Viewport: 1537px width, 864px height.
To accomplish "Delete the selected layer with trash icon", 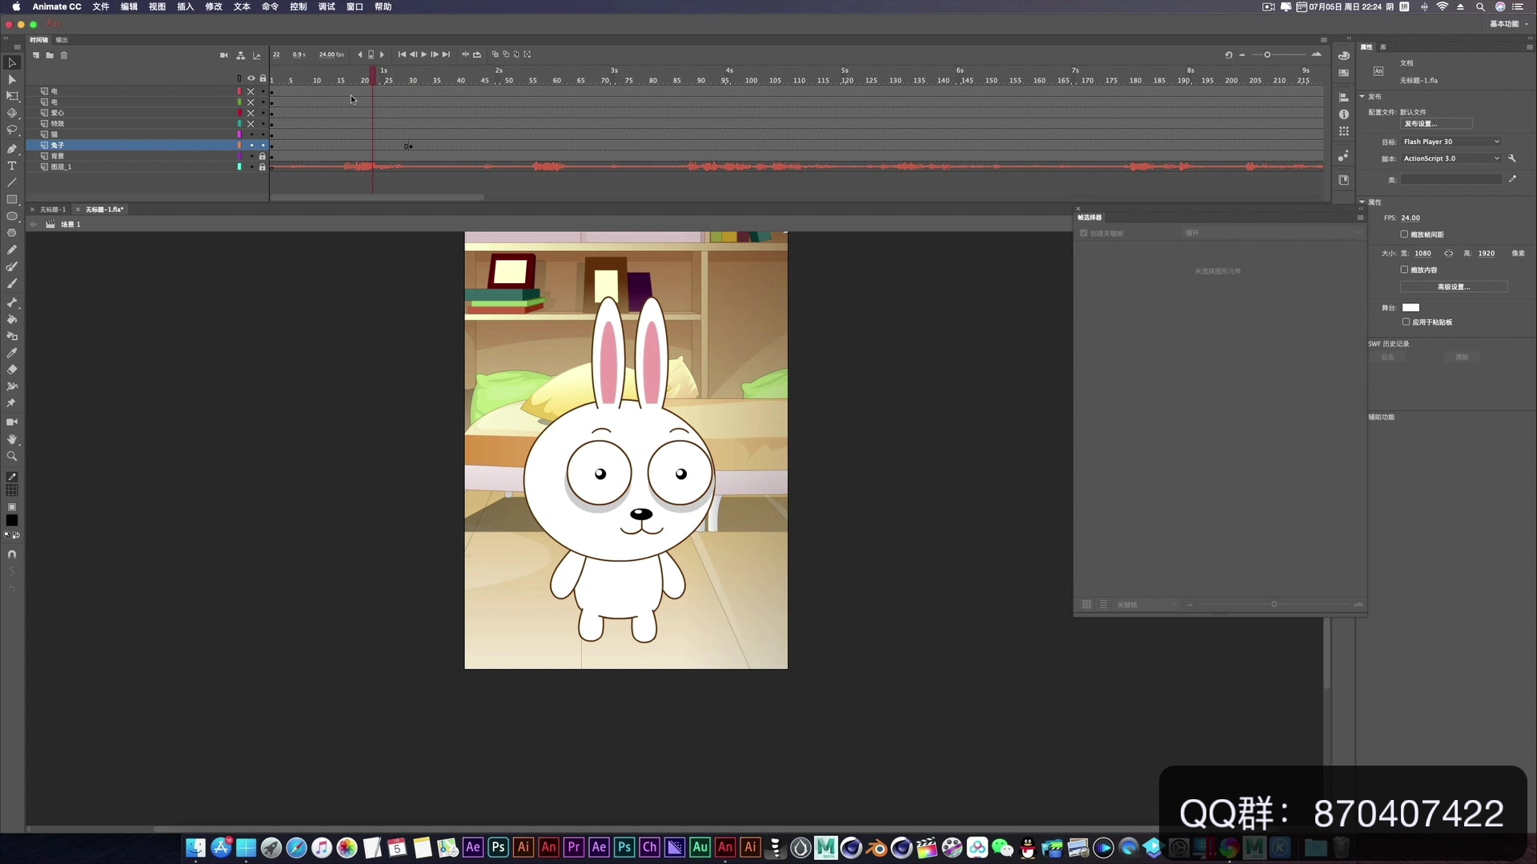I will tap(64, 55).
